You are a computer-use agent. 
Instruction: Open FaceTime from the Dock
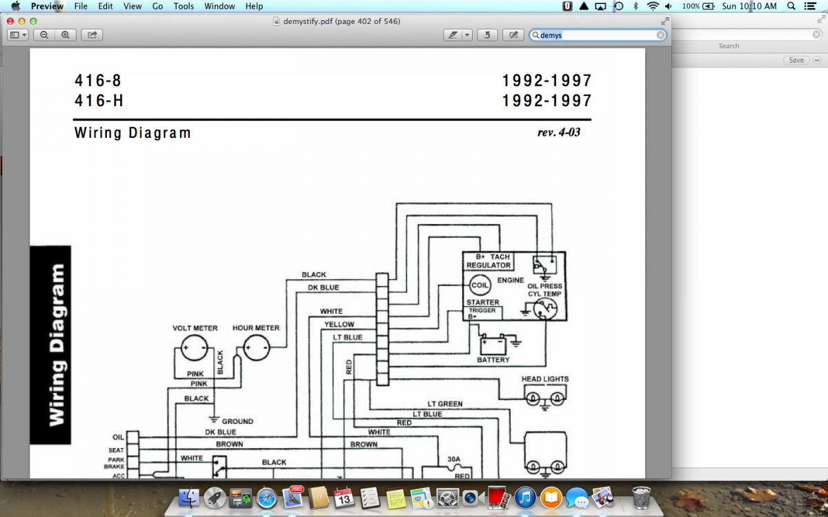pyautogui.click(x=473, y=498)
